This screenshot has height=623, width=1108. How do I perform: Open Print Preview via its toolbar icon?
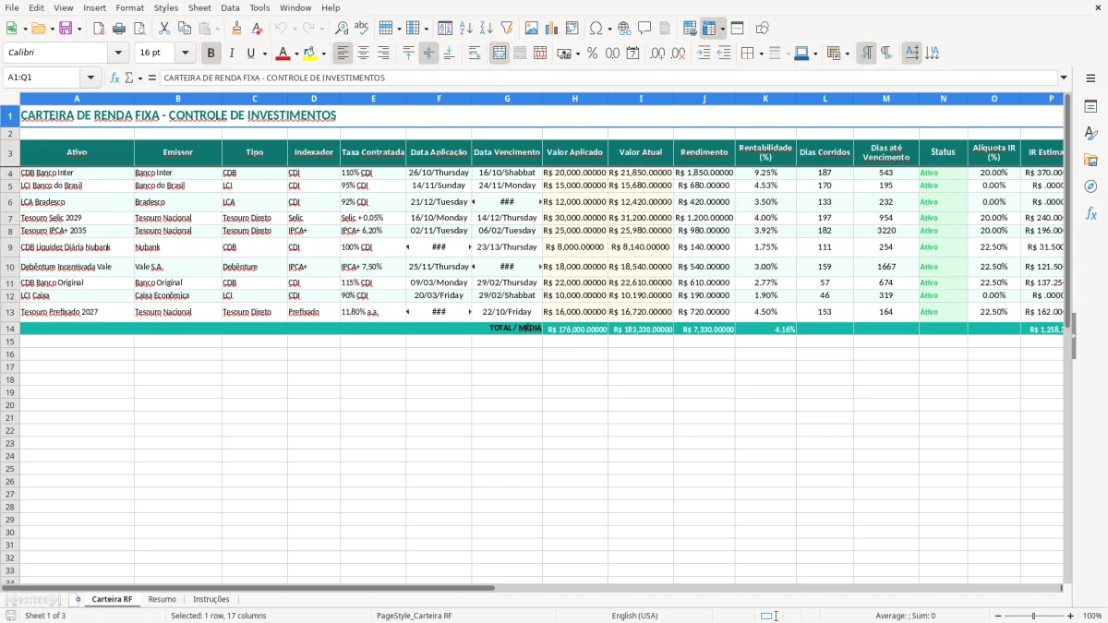(x=139, y=29)
